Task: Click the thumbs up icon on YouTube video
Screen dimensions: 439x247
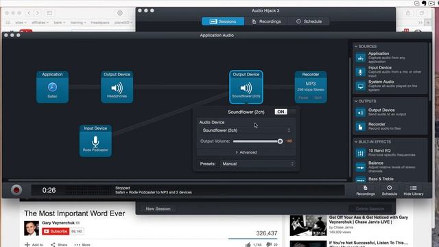Action: (x=248, y=245)
